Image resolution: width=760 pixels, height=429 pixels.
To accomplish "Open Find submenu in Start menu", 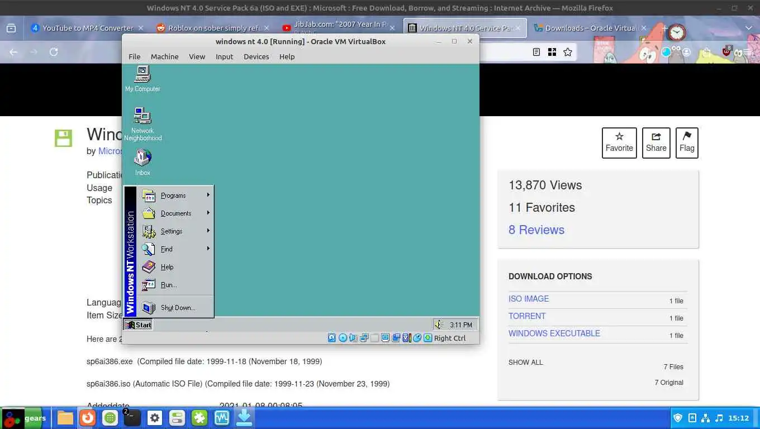I will click(x=175, y=249).
